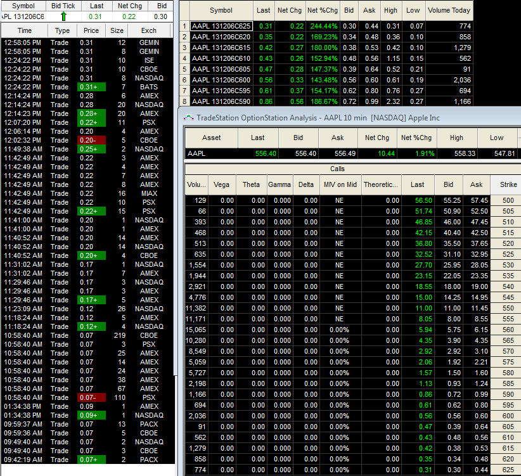Screen dimensions: 521x476
Task: Click the Volu... column header
Action: click(196, 184)
